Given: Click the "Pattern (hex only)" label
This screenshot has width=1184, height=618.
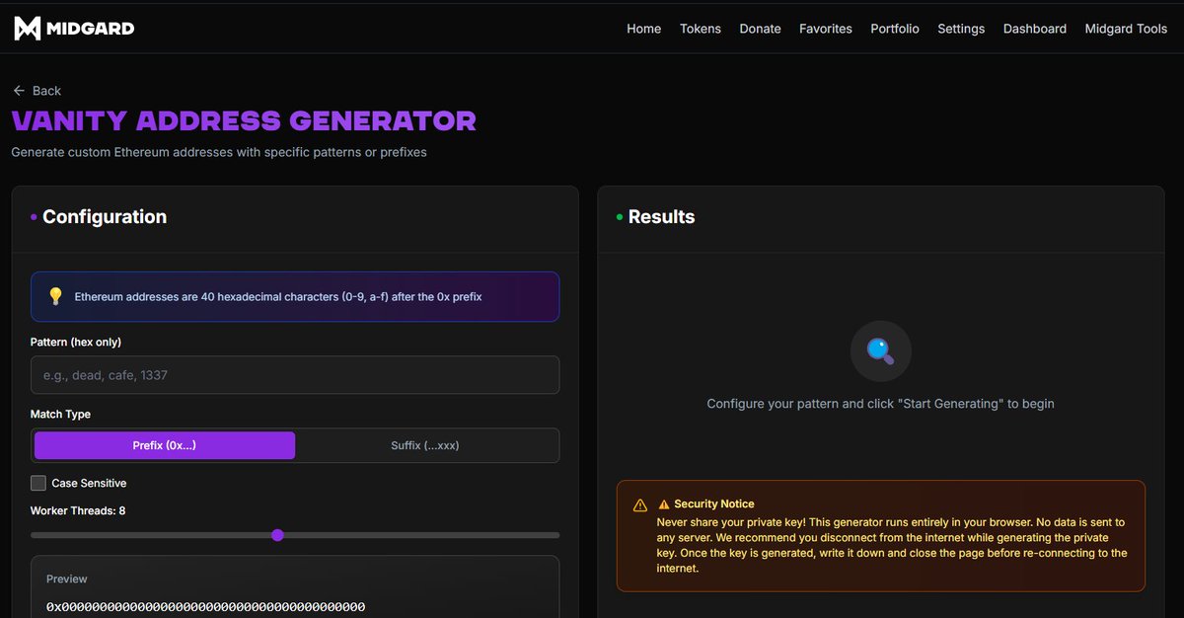Looking at the screenshot, I should click(x=76, y=342).
